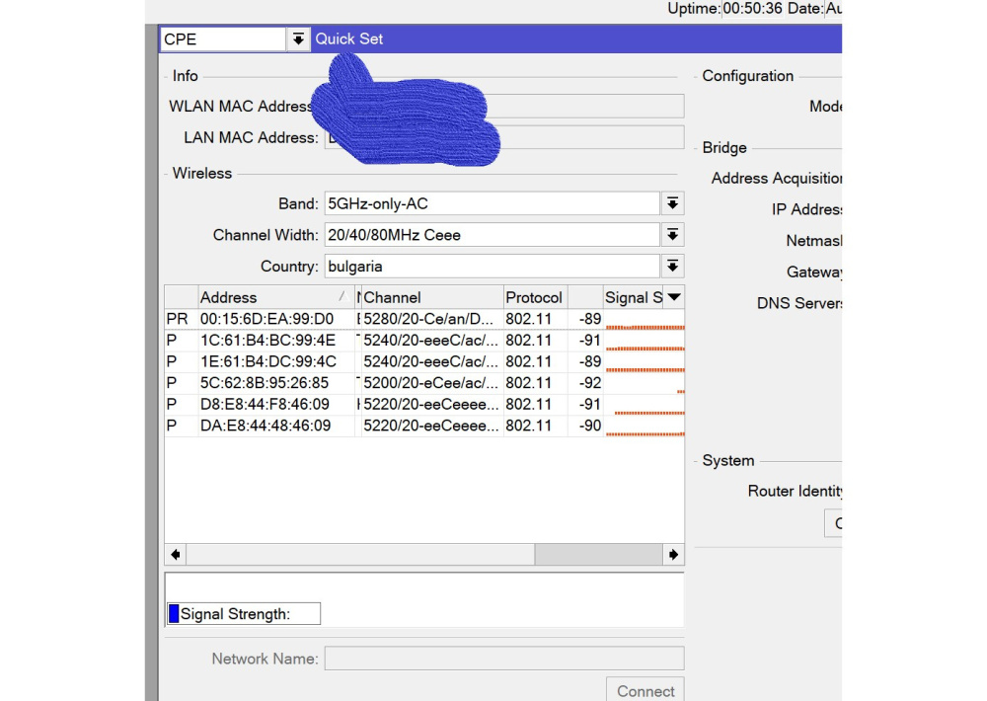This screenshot has height=701, width=987.
Task: Sort by the Protocol column header
Action: [x=534, y=297]
